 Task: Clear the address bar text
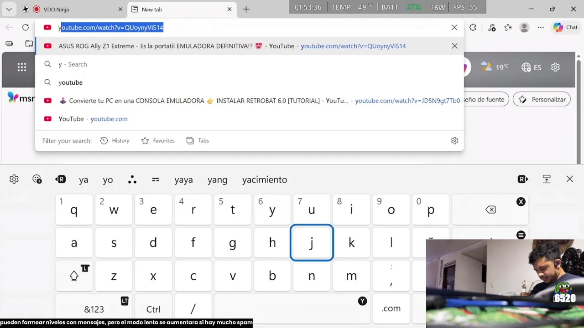tap(454, 27)
